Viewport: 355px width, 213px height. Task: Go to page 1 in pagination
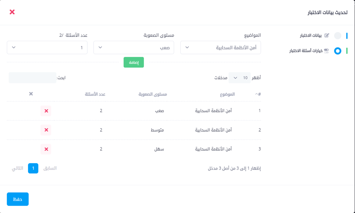tap(33, 168)
